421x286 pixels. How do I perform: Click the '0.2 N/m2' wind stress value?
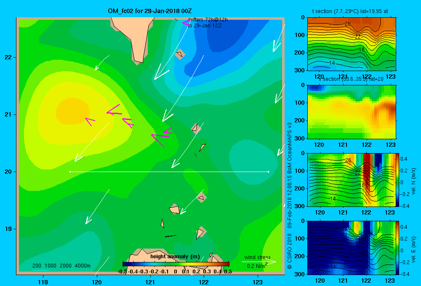click(257, 266)
